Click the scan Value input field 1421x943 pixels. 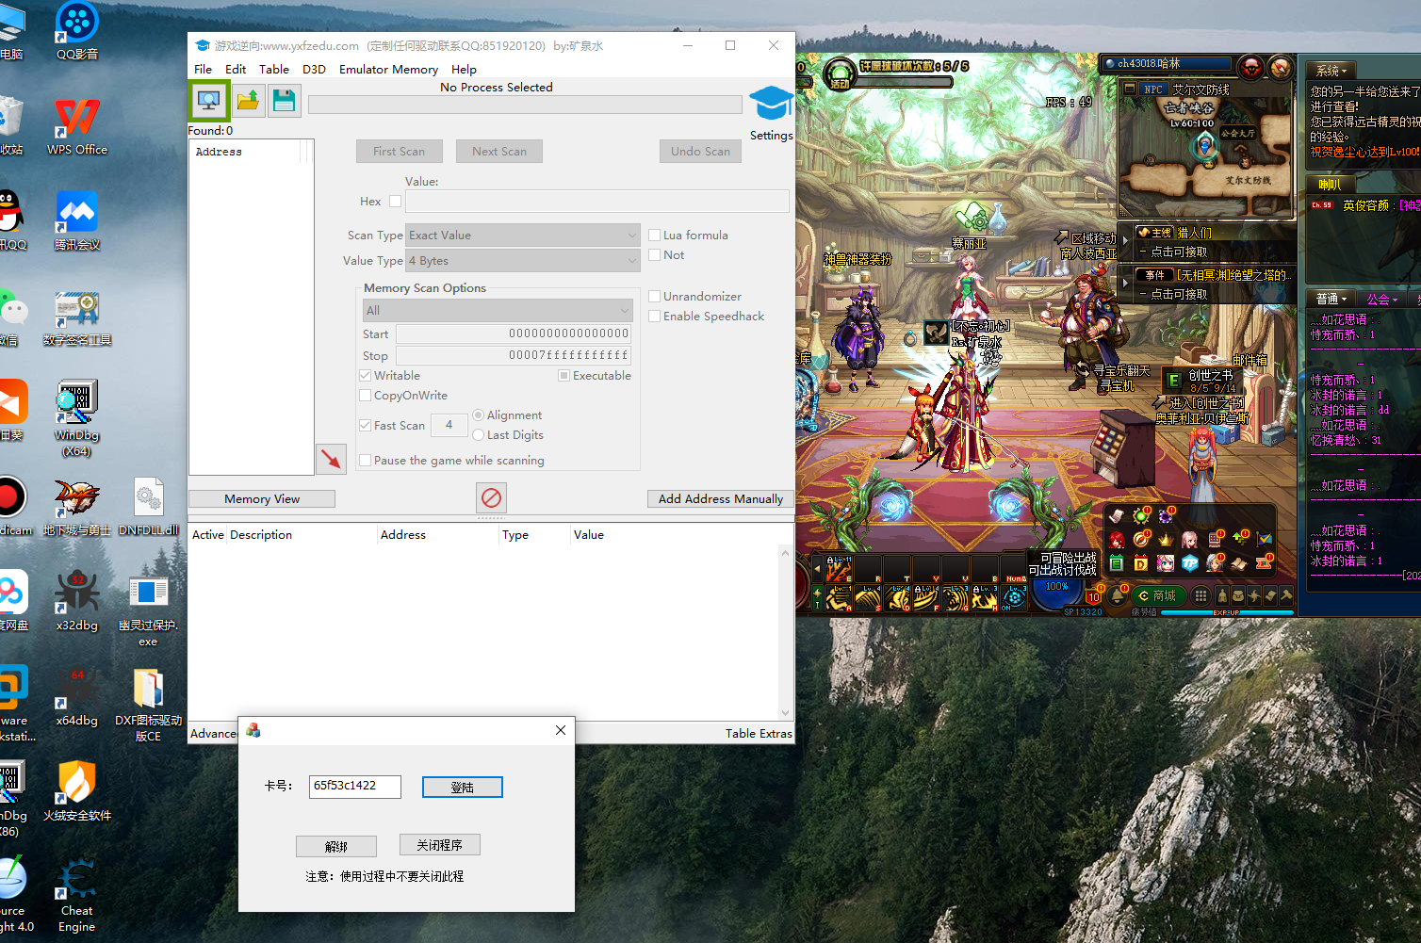pyautogui.click(x=597, y=201)
